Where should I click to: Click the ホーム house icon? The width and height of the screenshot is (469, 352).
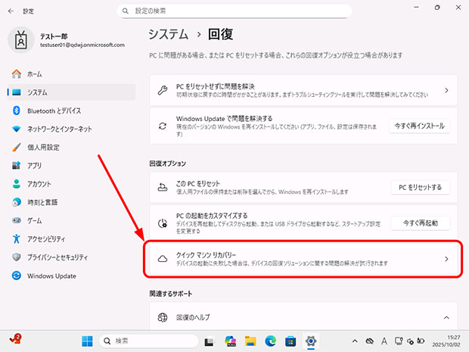[17, 73]
